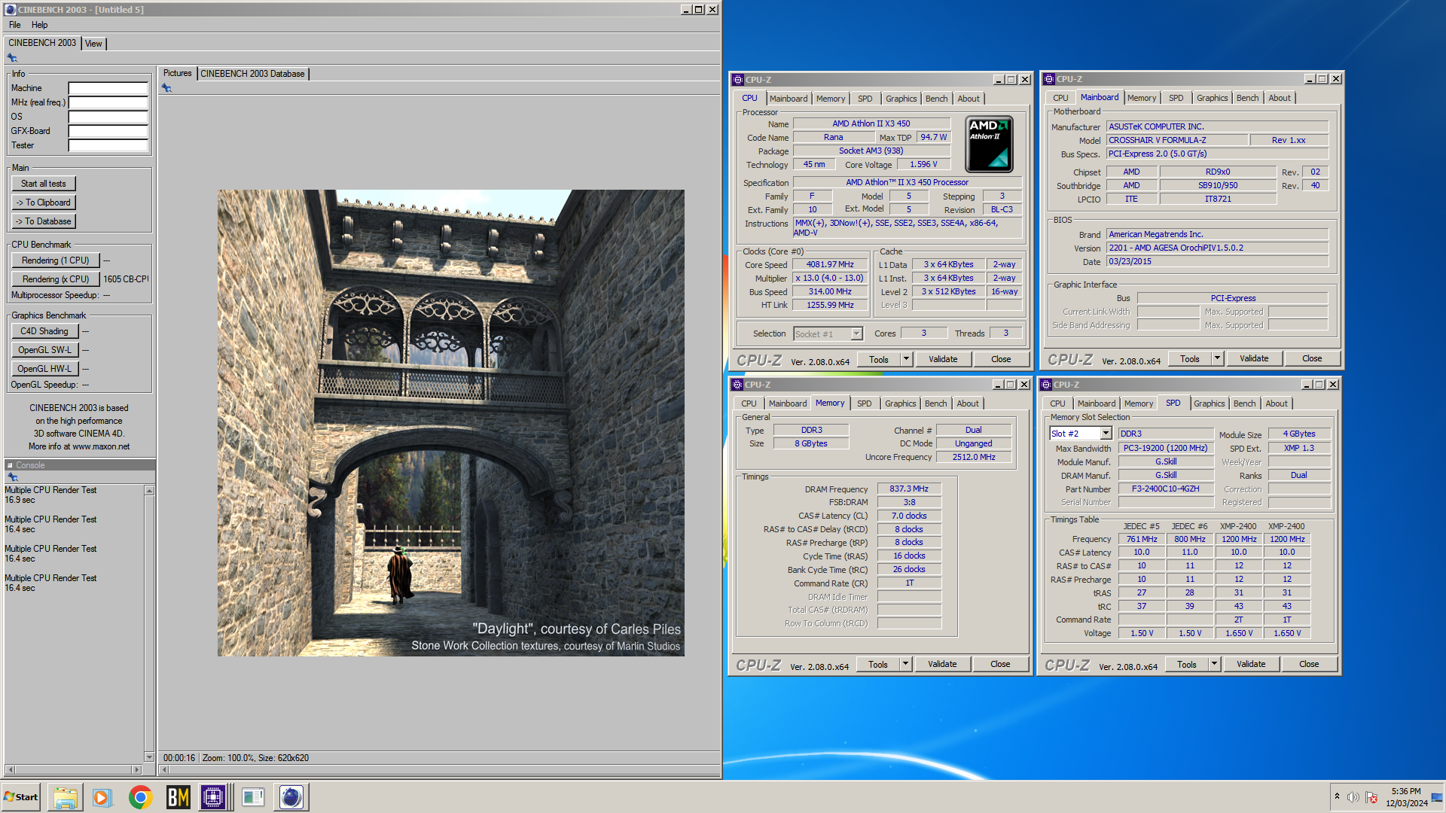Open the action center flag icon
The height and width of the screenshot is (813, 1446).
1371,797
